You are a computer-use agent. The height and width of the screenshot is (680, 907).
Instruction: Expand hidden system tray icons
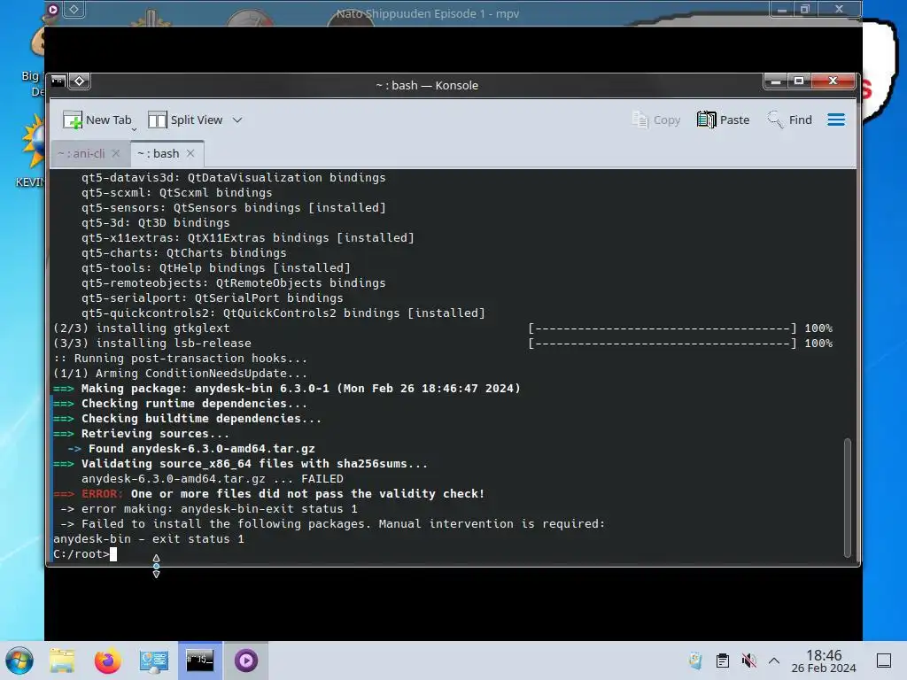[x=774, y=661]
